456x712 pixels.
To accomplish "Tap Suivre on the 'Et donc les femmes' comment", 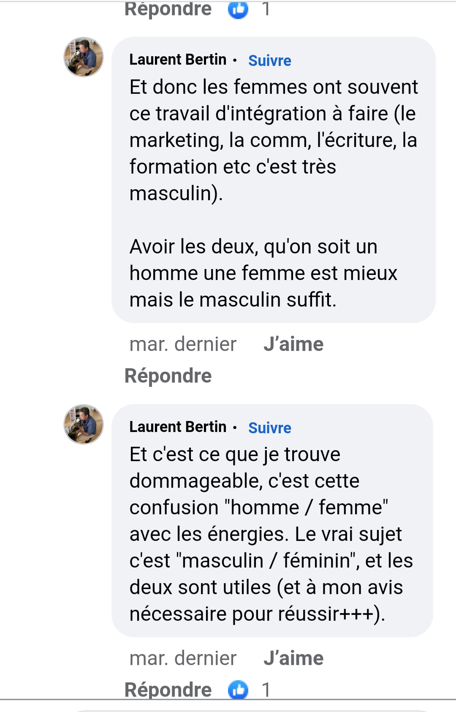I will 269,61.
